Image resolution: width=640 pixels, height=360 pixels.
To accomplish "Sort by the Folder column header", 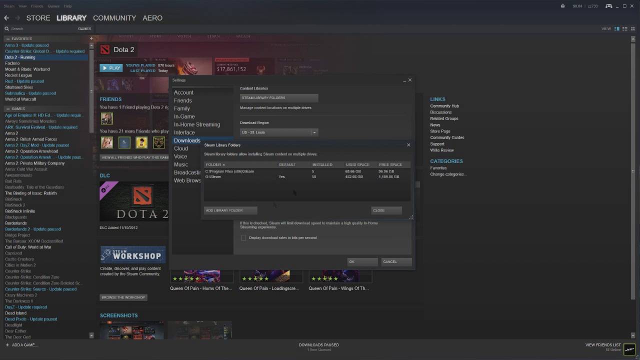I will click(215, 164).
